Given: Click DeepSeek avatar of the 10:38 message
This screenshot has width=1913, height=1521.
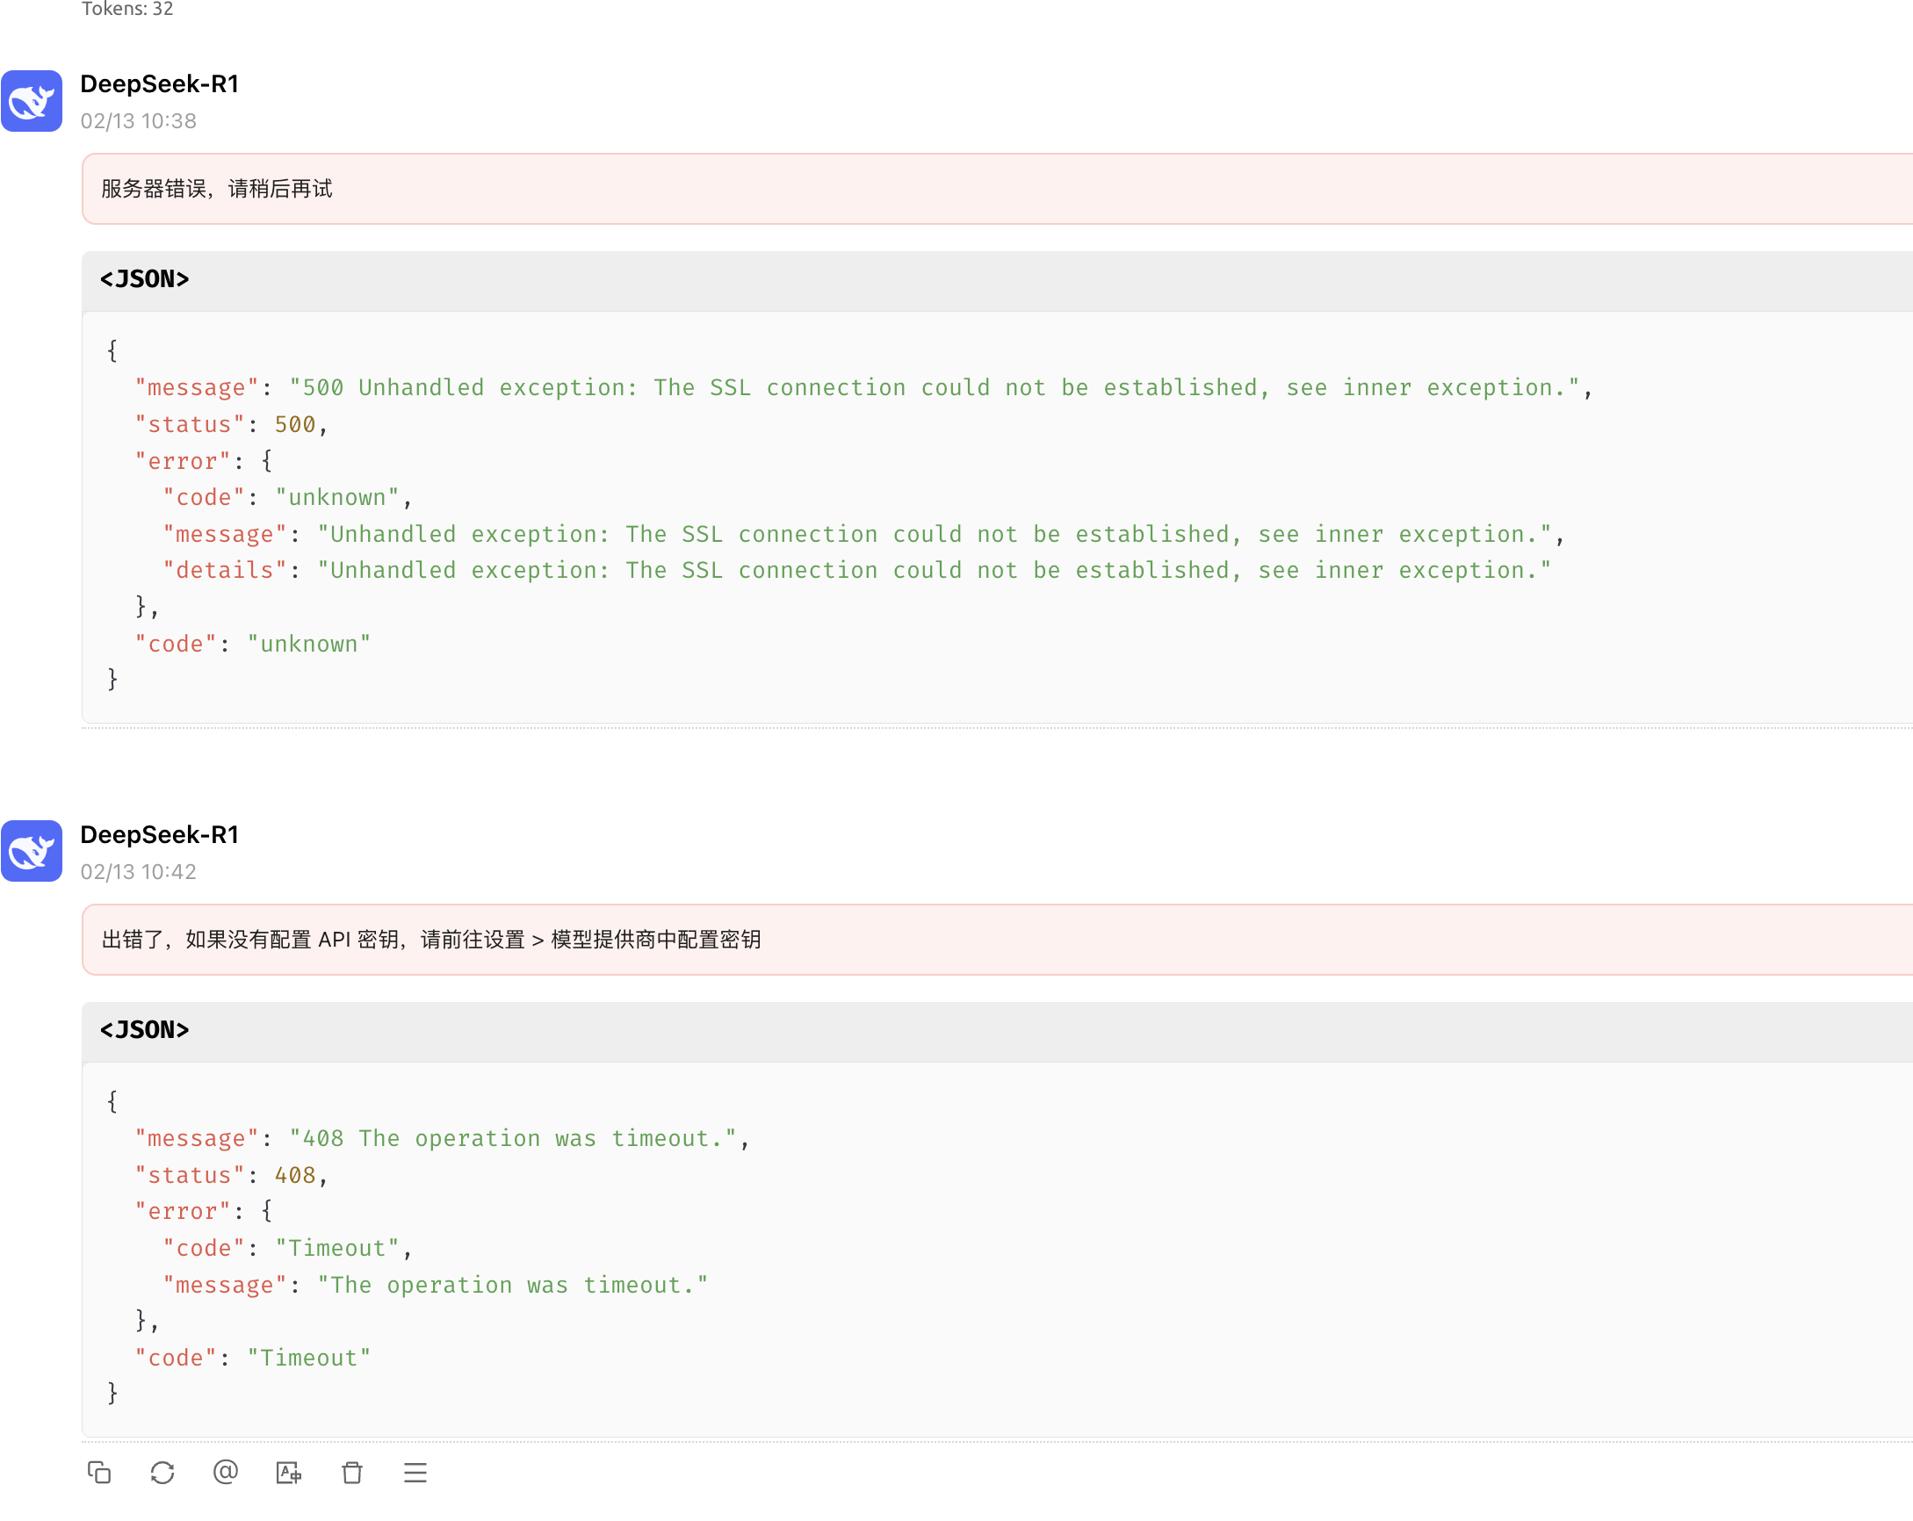Looking at the screenshot, I should click(x=32, y=101).
